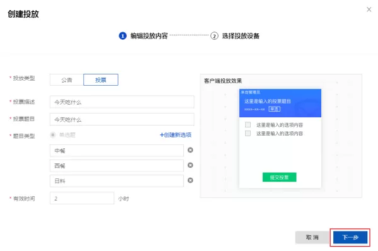
Task: Select step 1 编辑投放内容 indicator
Action: tap(143, 36)
